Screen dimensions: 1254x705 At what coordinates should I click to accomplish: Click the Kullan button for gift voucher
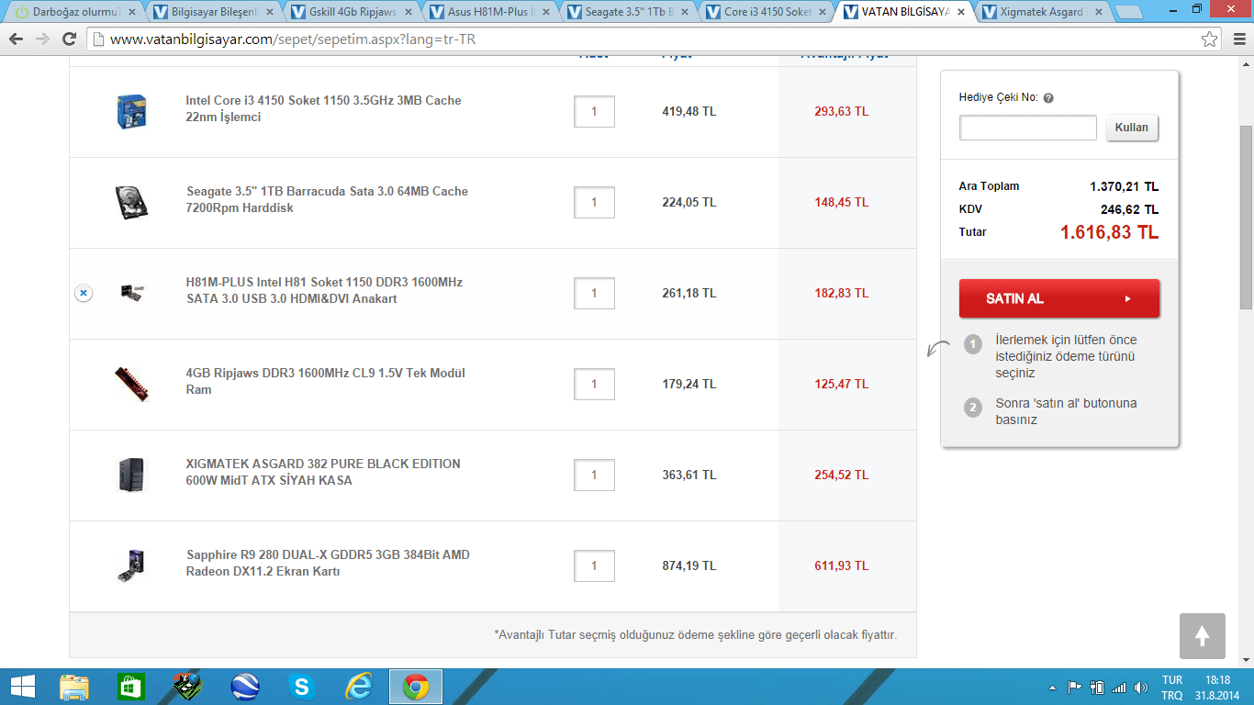[1132, 128]
